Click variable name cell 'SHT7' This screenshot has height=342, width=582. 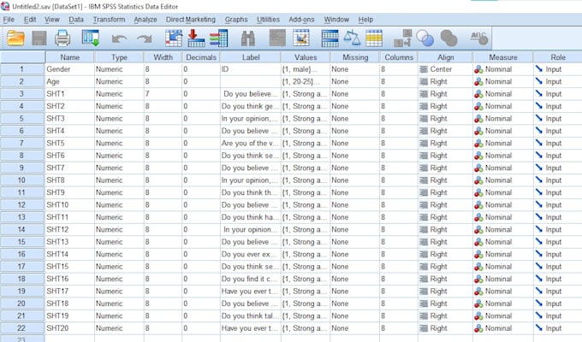pos(70,168)
